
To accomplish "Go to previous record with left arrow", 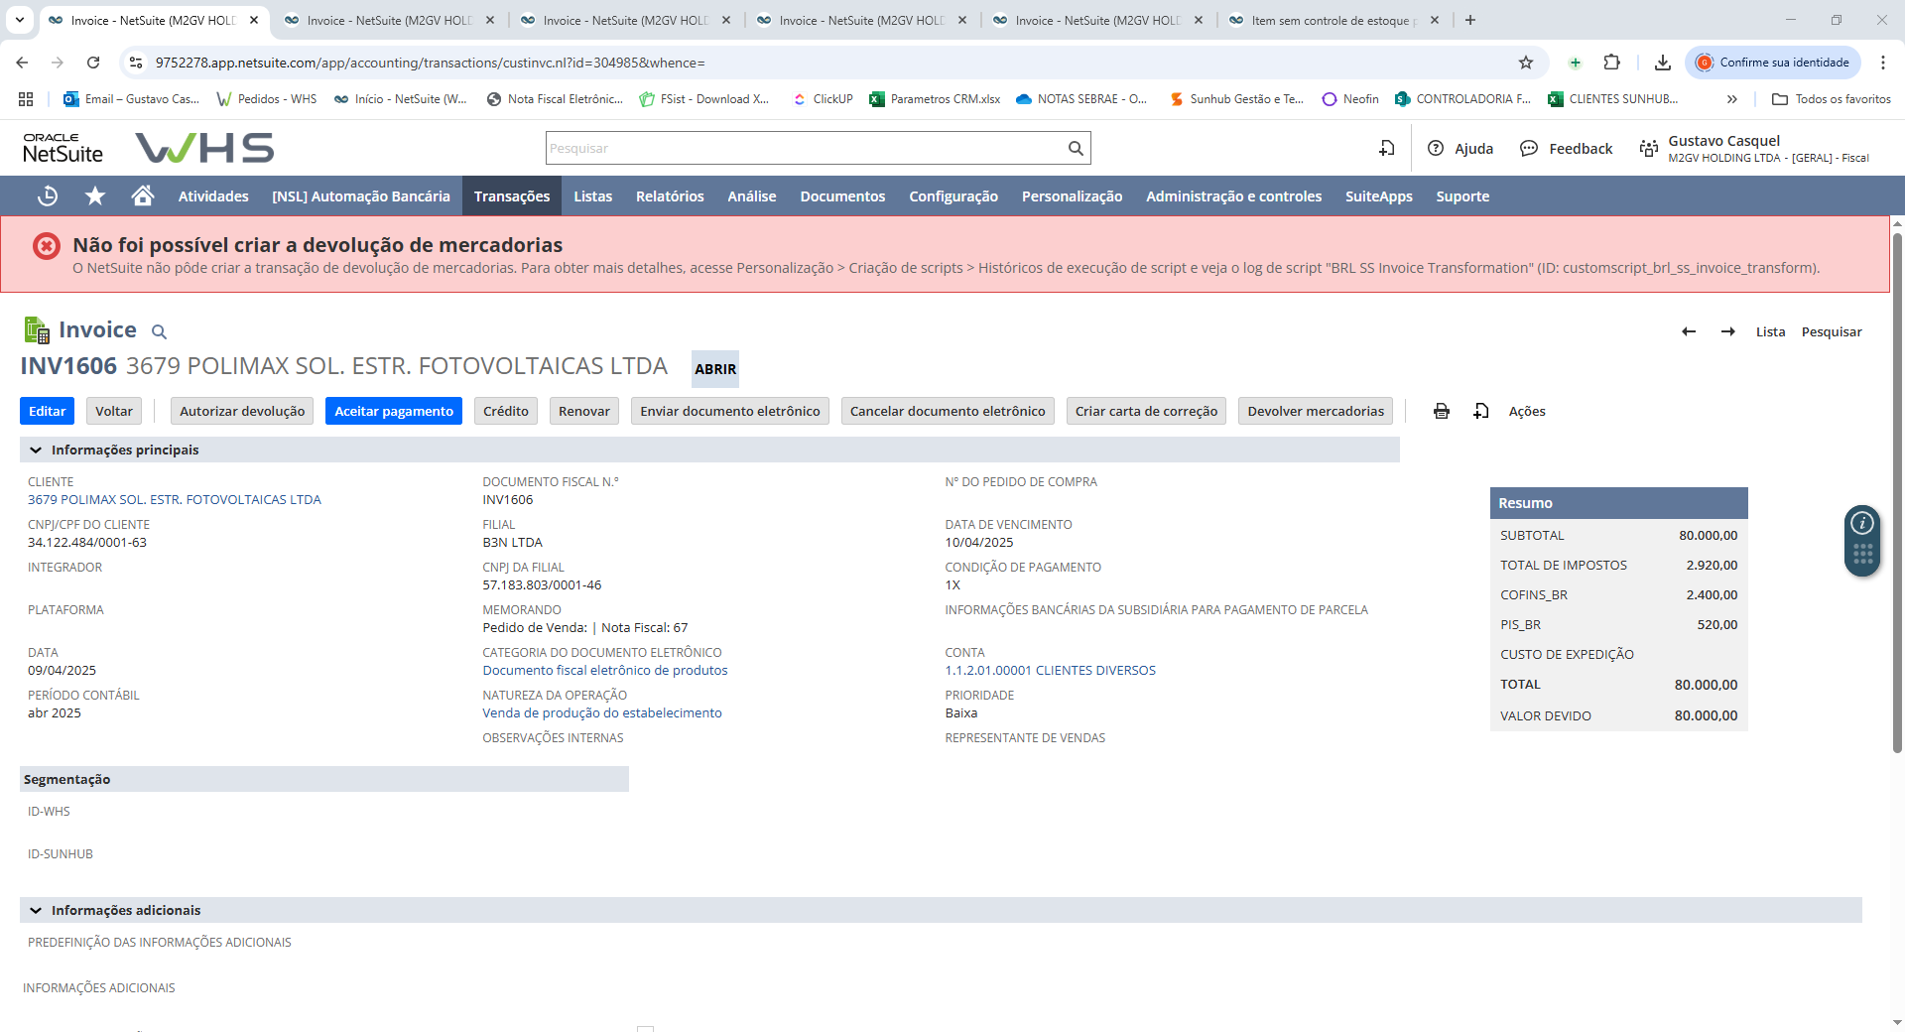I will tap(1689, 331).
